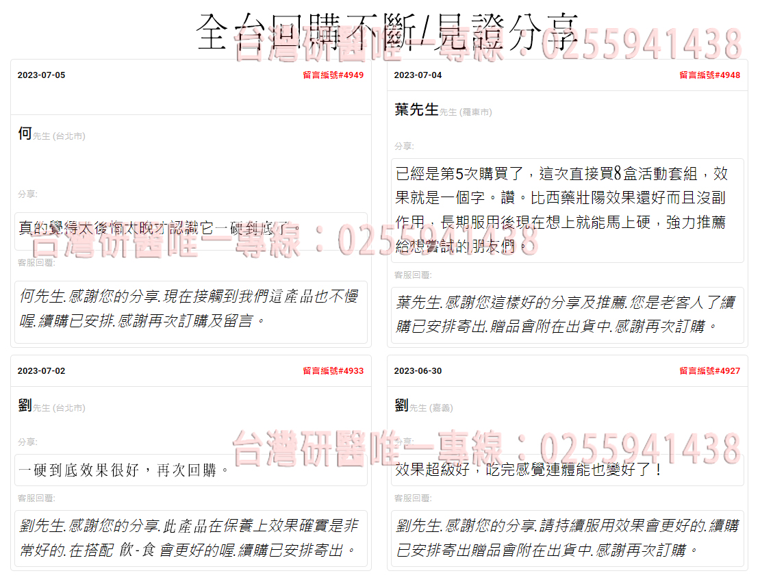This screenshot has height=582, width=760.
Task: Click the date 2023-07-04
Action: (418, 75)
